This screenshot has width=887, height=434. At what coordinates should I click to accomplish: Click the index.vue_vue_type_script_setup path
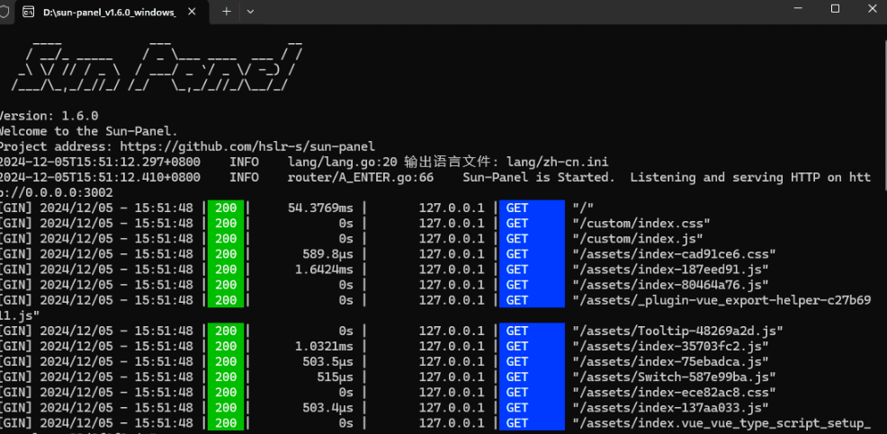(x=721, y=422)
